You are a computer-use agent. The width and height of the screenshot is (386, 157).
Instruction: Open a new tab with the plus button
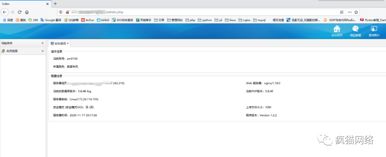(55, 4)
